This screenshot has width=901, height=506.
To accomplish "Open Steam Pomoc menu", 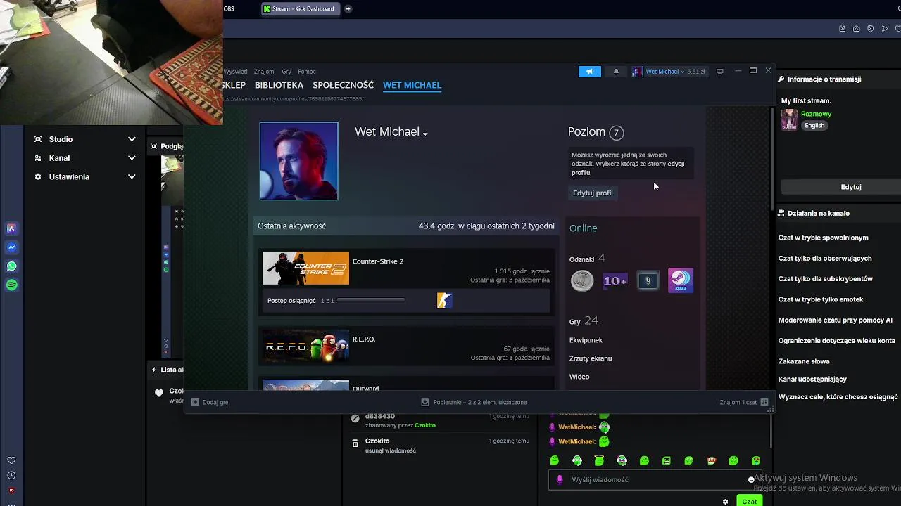I will tap(307, 72).
